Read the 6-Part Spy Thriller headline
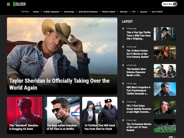This screenshot has height=138, width=184. (x=139, y=35)
